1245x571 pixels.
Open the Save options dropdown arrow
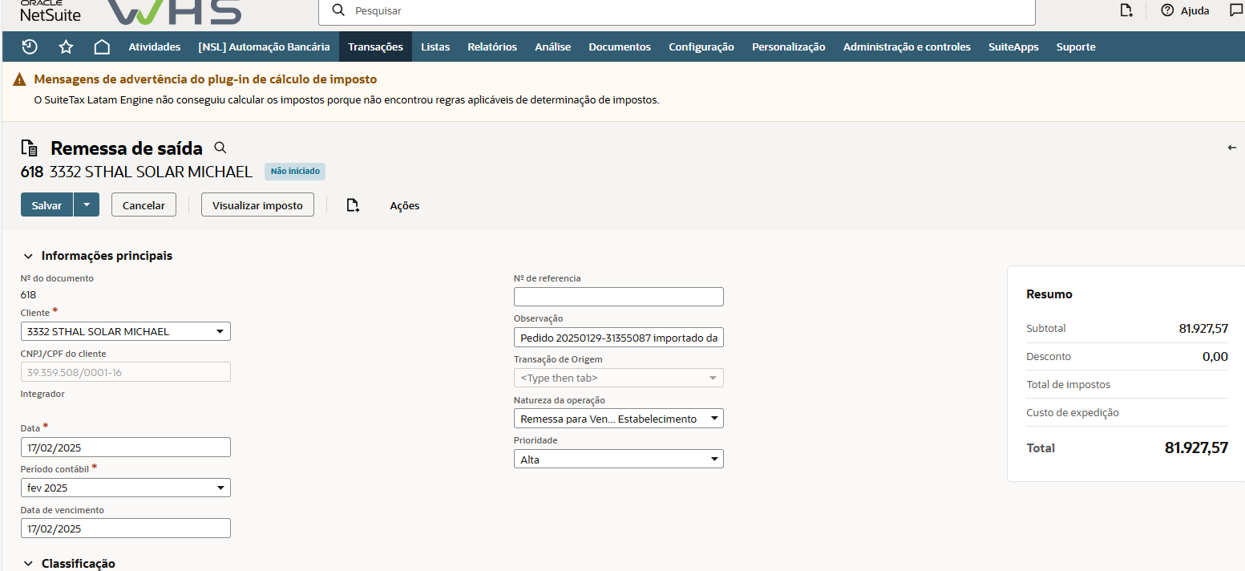pyautogui.click(x=87, y=205)
